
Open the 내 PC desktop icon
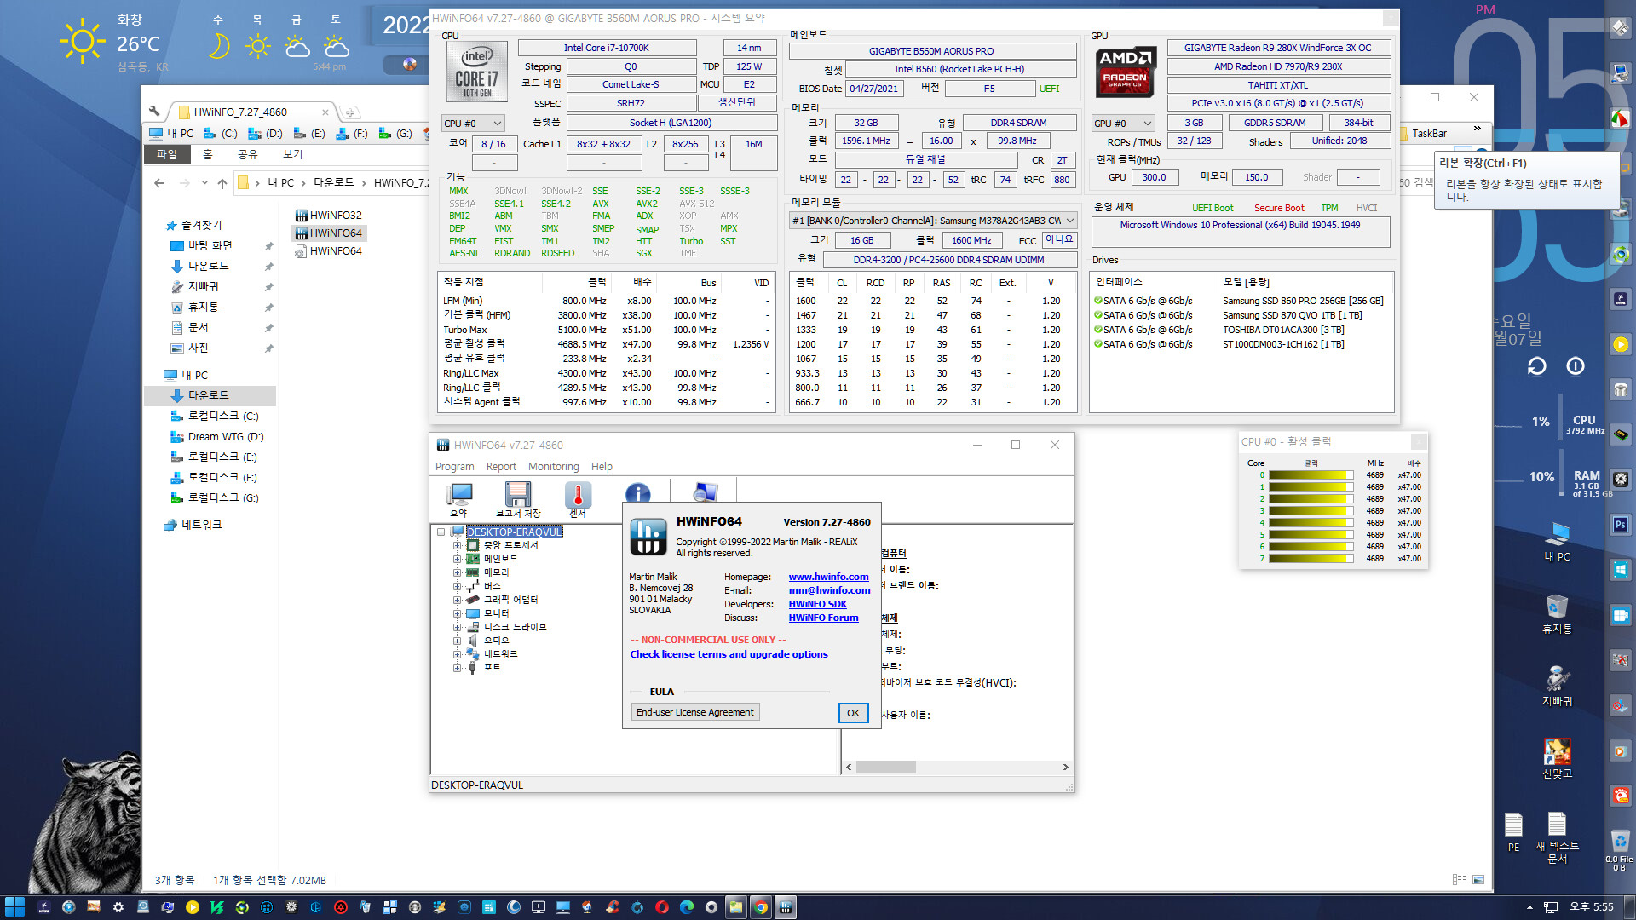click(x=1557, y=542)
